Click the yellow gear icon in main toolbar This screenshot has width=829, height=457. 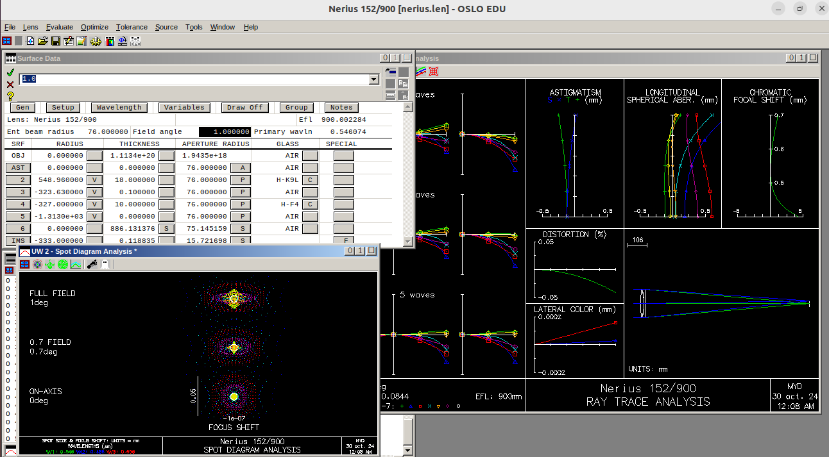(x=96, y=41)
